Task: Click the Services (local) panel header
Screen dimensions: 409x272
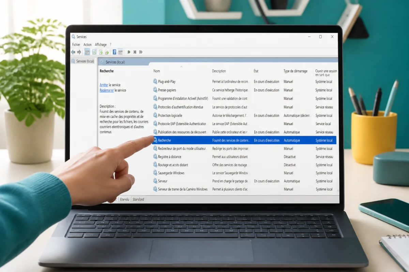Action: 115,62
